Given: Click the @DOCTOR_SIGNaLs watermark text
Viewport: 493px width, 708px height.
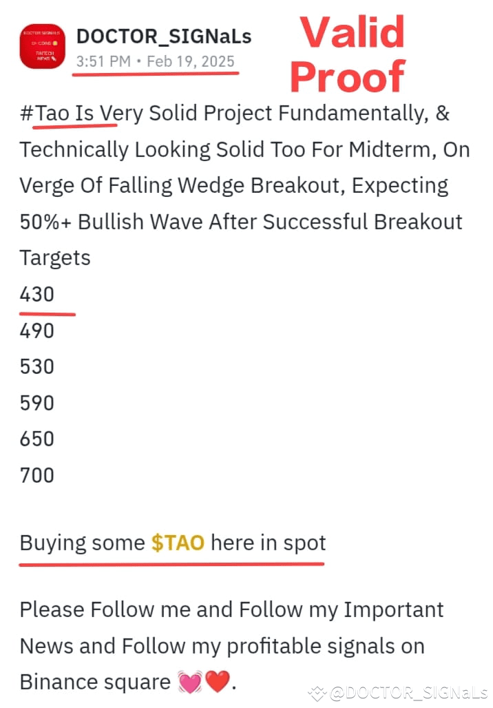Looking at the screenshot, I should 409,693.
